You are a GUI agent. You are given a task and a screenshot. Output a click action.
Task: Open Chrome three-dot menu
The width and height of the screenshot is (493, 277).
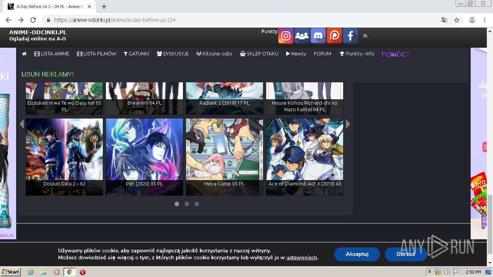(x=485, y=20)
